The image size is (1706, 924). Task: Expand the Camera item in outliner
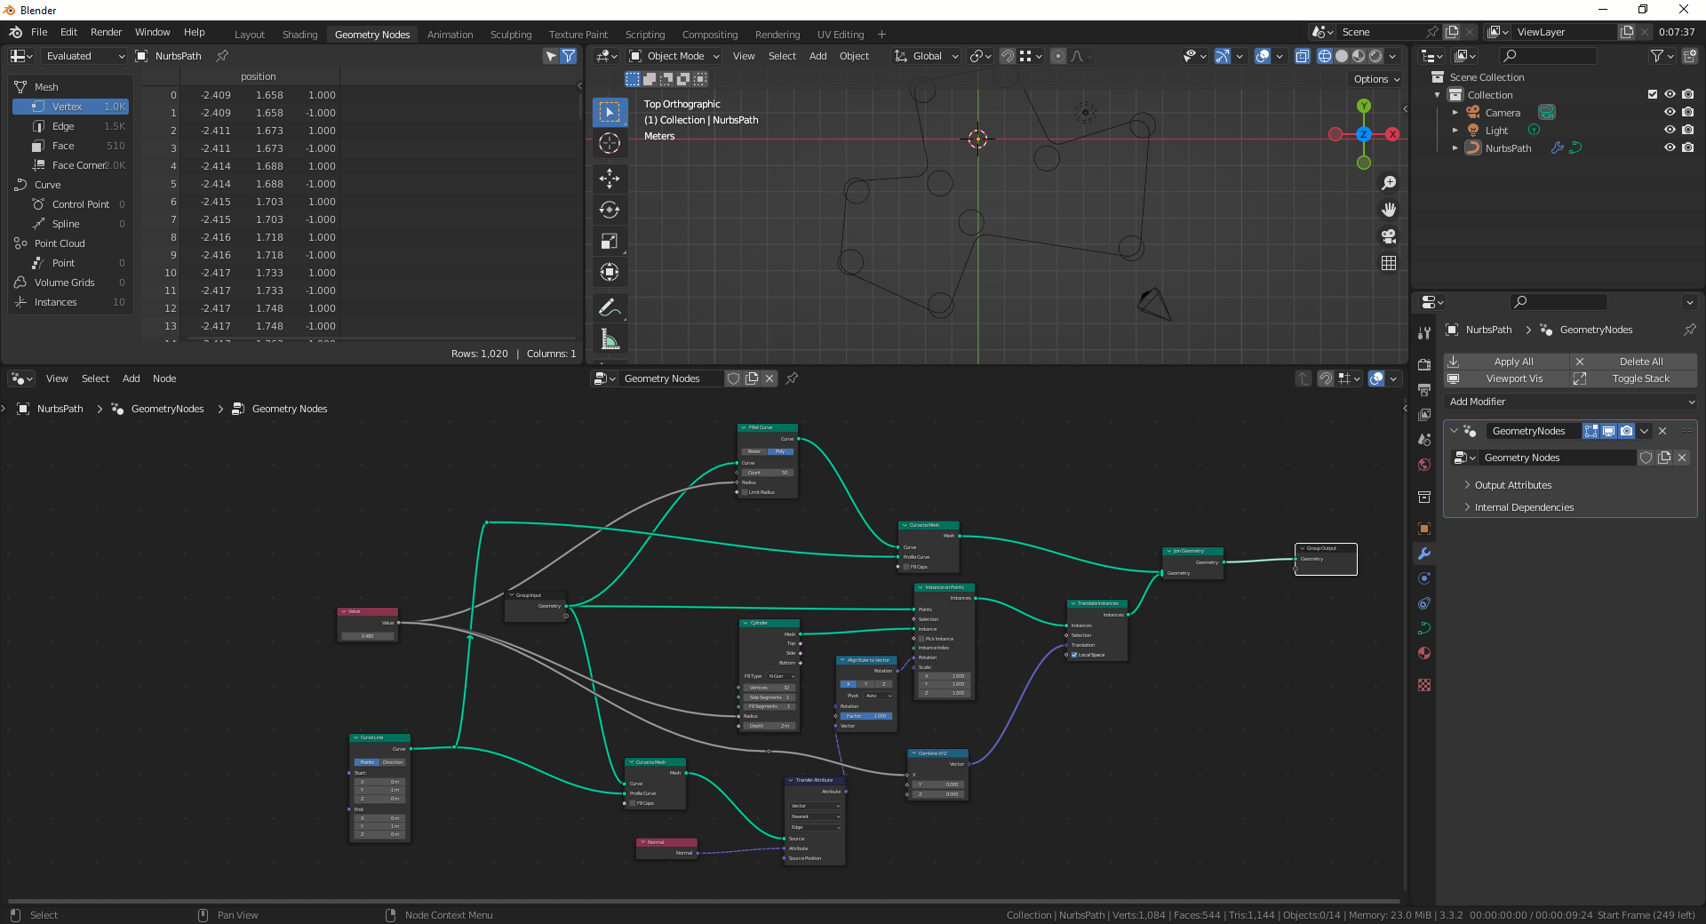1455,113
